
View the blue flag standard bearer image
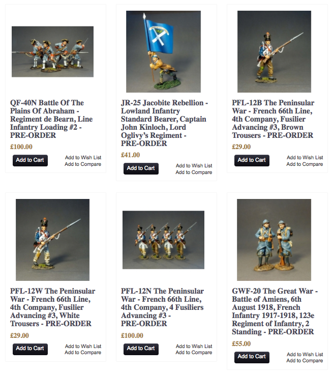[163, 51]
